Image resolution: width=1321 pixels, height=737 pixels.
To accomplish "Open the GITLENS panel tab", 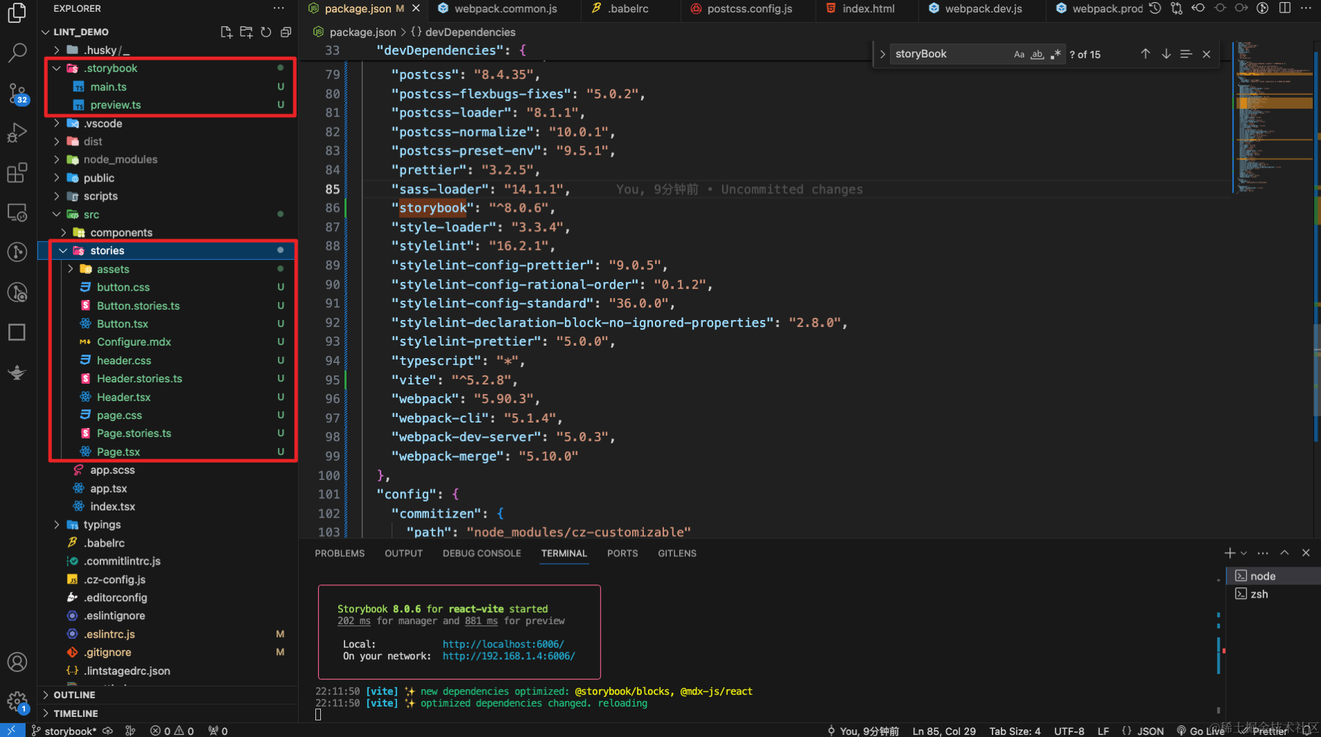I will pos(677,553).
